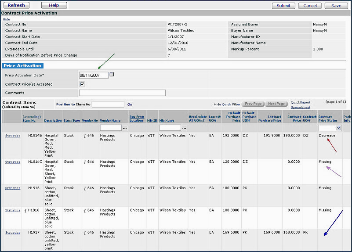Click the Mfr Name filter lookup button

click(184, 128)
